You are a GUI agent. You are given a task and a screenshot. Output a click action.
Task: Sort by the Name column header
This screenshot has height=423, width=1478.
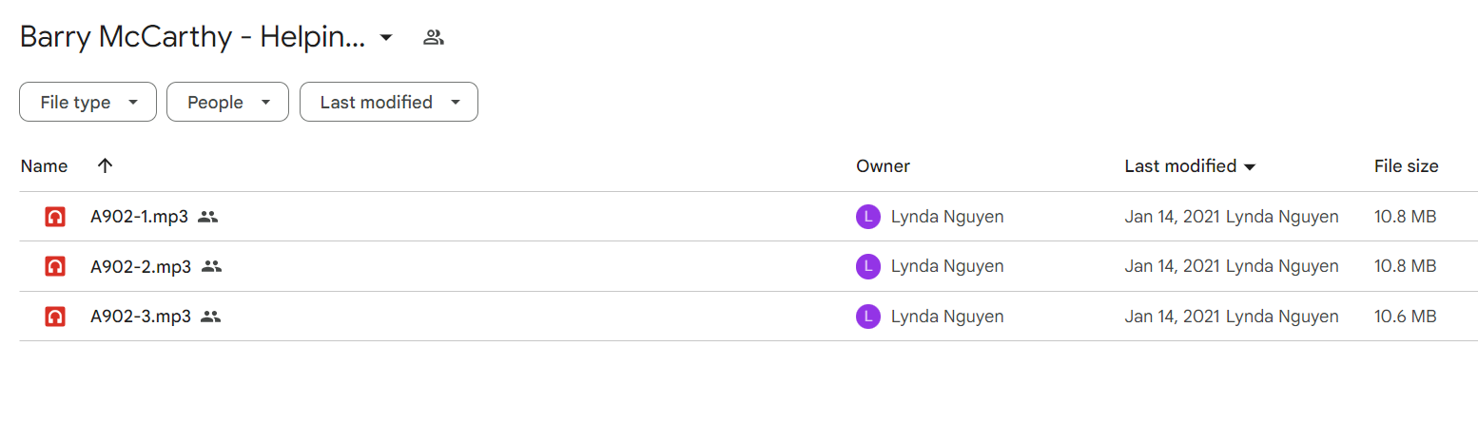[44, 165]
